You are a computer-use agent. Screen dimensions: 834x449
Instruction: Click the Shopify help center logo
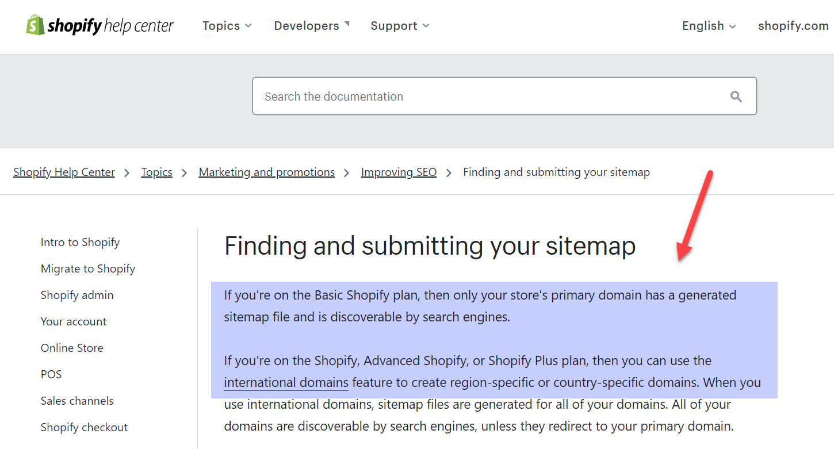click(100, 26)
